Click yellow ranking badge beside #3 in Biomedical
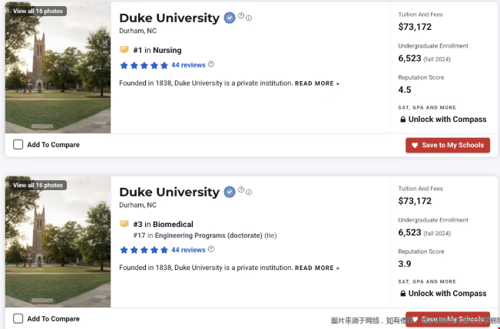This screenshot has width=500, height=329. point(124,224)
